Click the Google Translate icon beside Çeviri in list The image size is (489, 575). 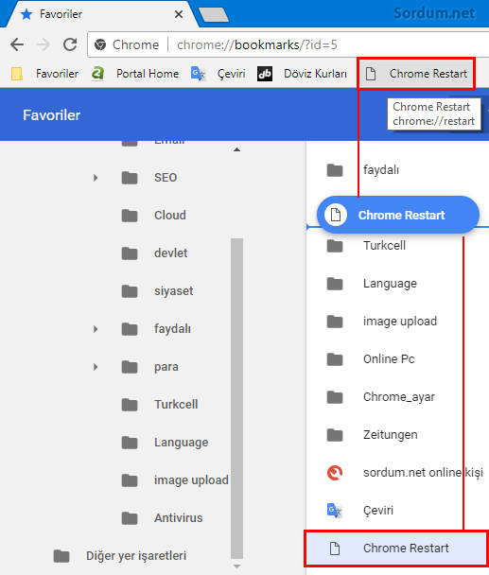click(x=335, y=510)
